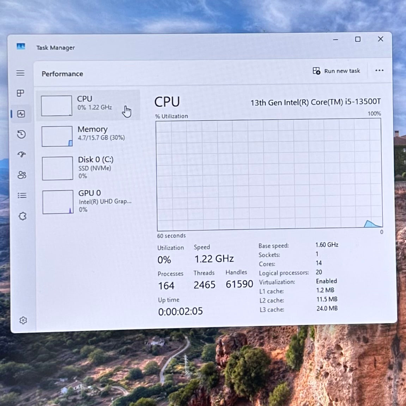This screenshot has height=406, width=406.
Task: Open the Details page icon
Action: pos(22,195)
